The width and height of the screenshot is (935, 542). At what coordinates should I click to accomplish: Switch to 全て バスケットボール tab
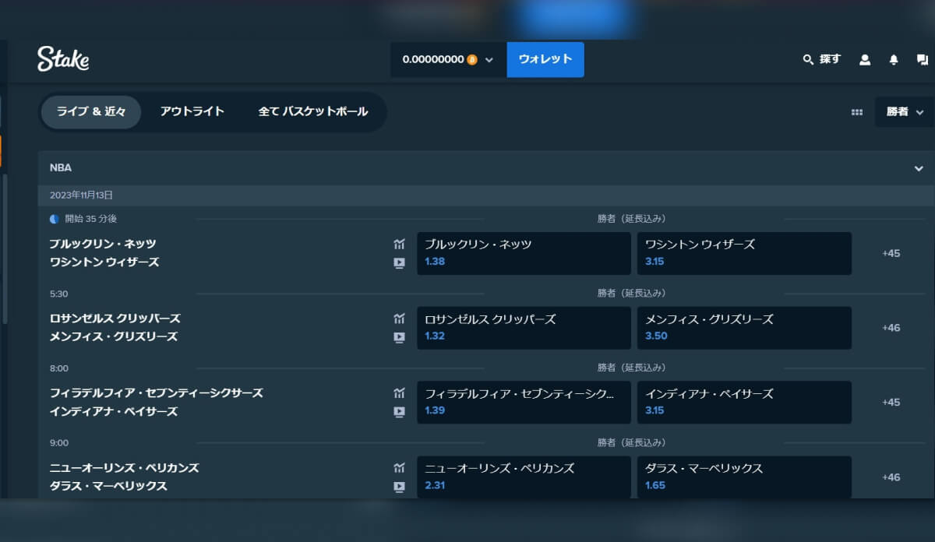(313, 112)
